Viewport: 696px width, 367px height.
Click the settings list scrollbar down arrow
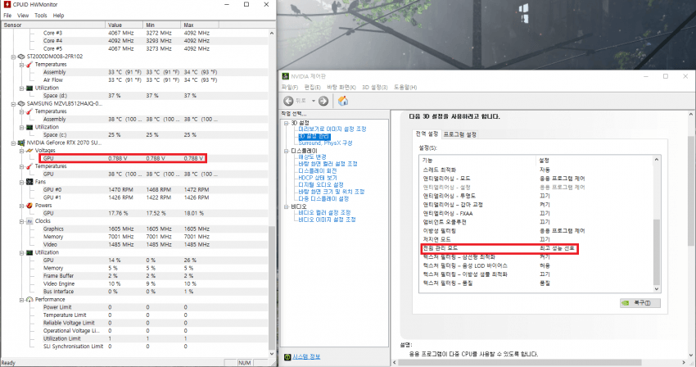pos(657,289)
